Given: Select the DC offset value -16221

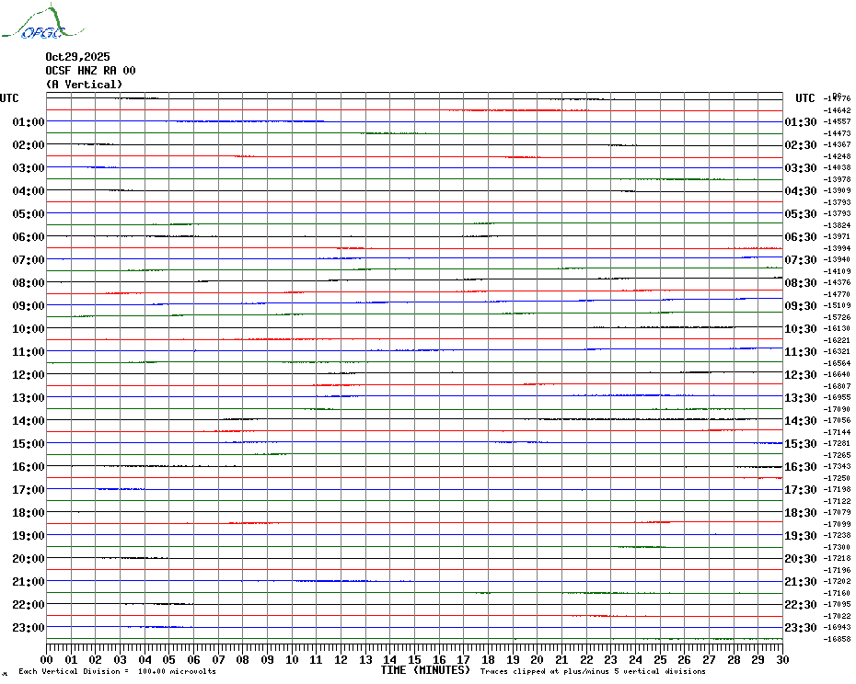Looking at the screenshot, I should (837, 340).
